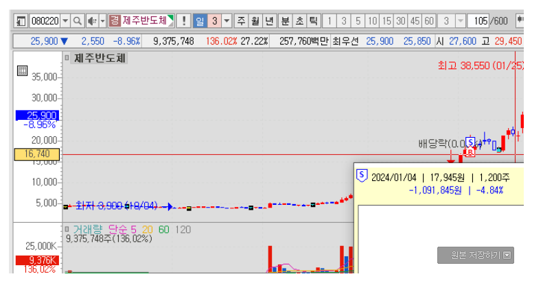Click the red 136.02% value in the quote bar
Image resolution: width=543 pixels, height=283 pixels.
coord(221,41)
